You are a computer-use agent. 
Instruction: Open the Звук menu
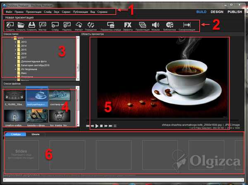pyautogui.click(x=57, y=12)
